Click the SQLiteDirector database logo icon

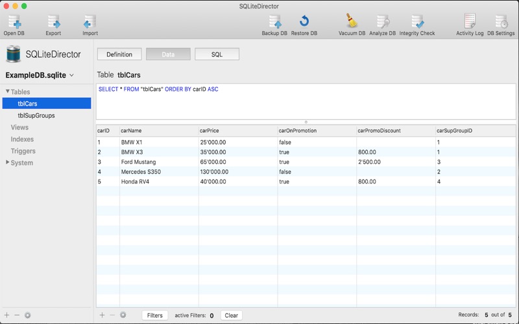coord(13,54)
